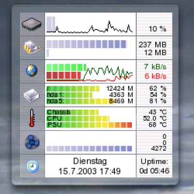The width and height of the screenshot is (194, 194).
Task: Click the network globe icon
Action: click(32, 70)
